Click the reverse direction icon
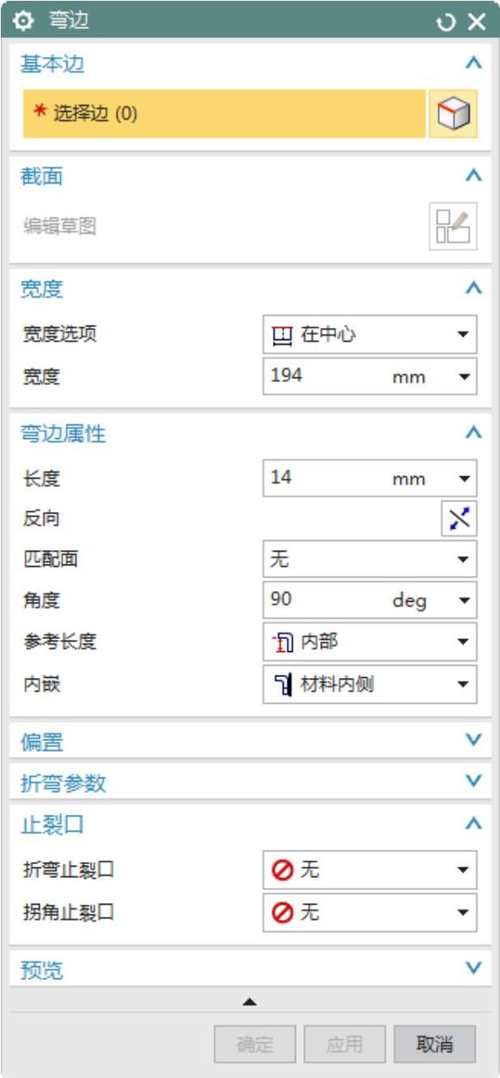This screenshot has width=500, height=1078. click(x=459, y=519)
